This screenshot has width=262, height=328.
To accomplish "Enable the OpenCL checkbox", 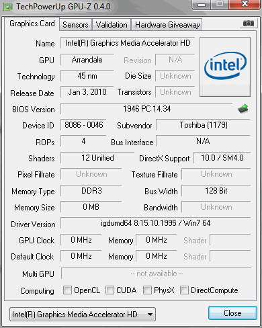I will [67, 290].
